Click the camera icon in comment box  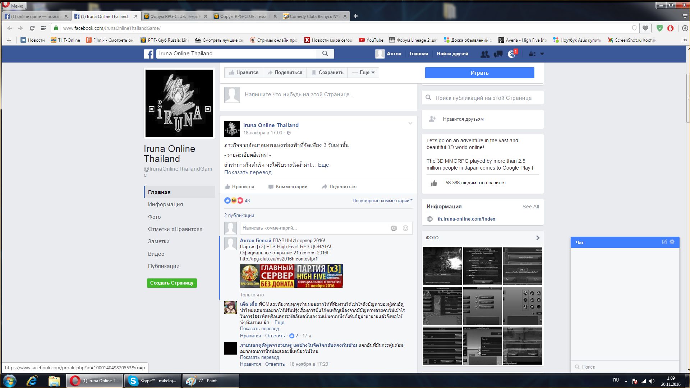tap(394, 228)
